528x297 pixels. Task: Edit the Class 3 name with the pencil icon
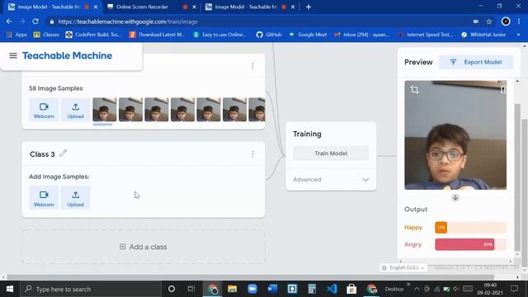pyautogui.click(x=63, y=153)
